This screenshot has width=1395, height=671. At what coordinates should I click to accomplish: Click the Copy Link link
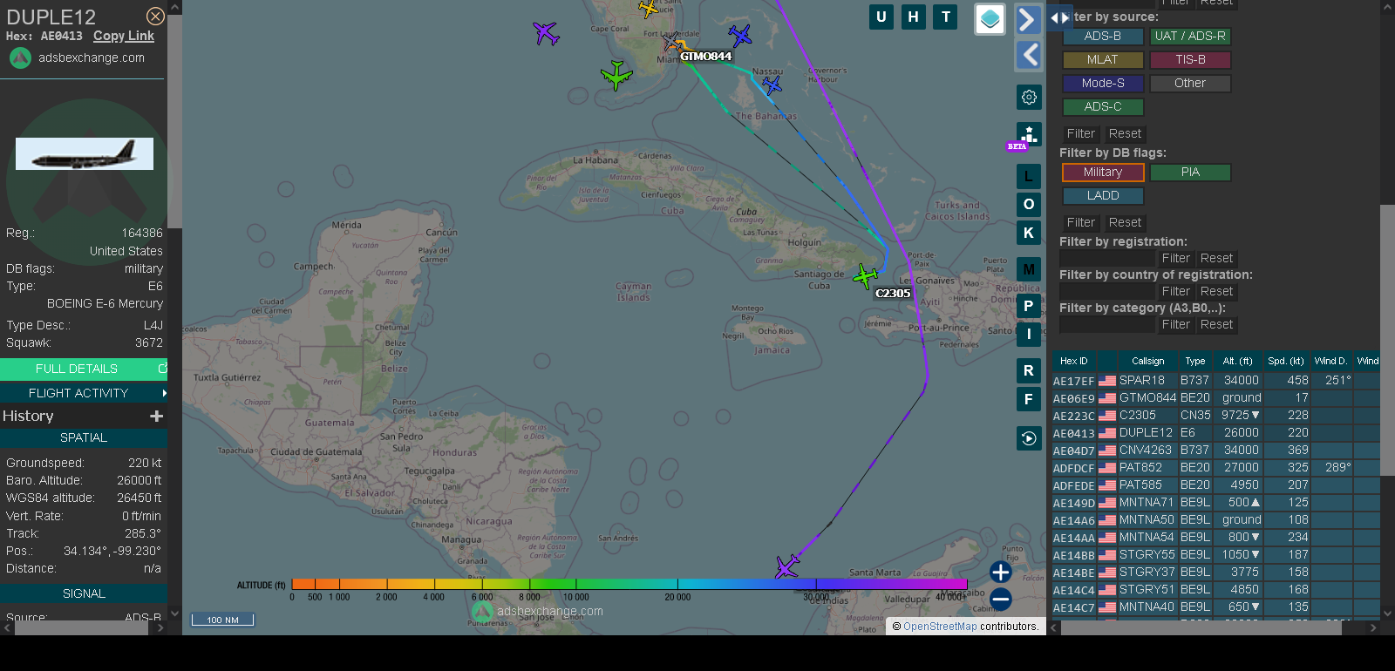tap(124, 36)
